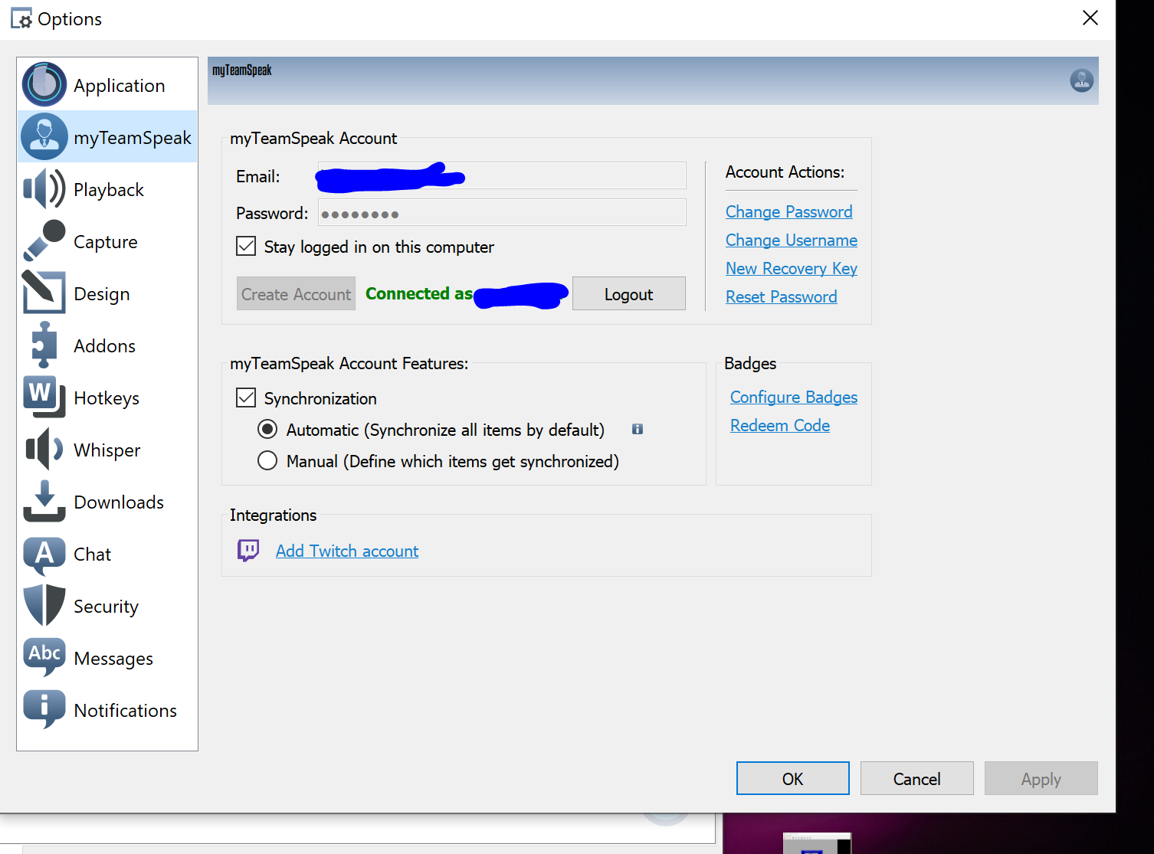This screenshot has height=854, width=1154.
Task: Confirm with the OK button
Action: (793, 779)
